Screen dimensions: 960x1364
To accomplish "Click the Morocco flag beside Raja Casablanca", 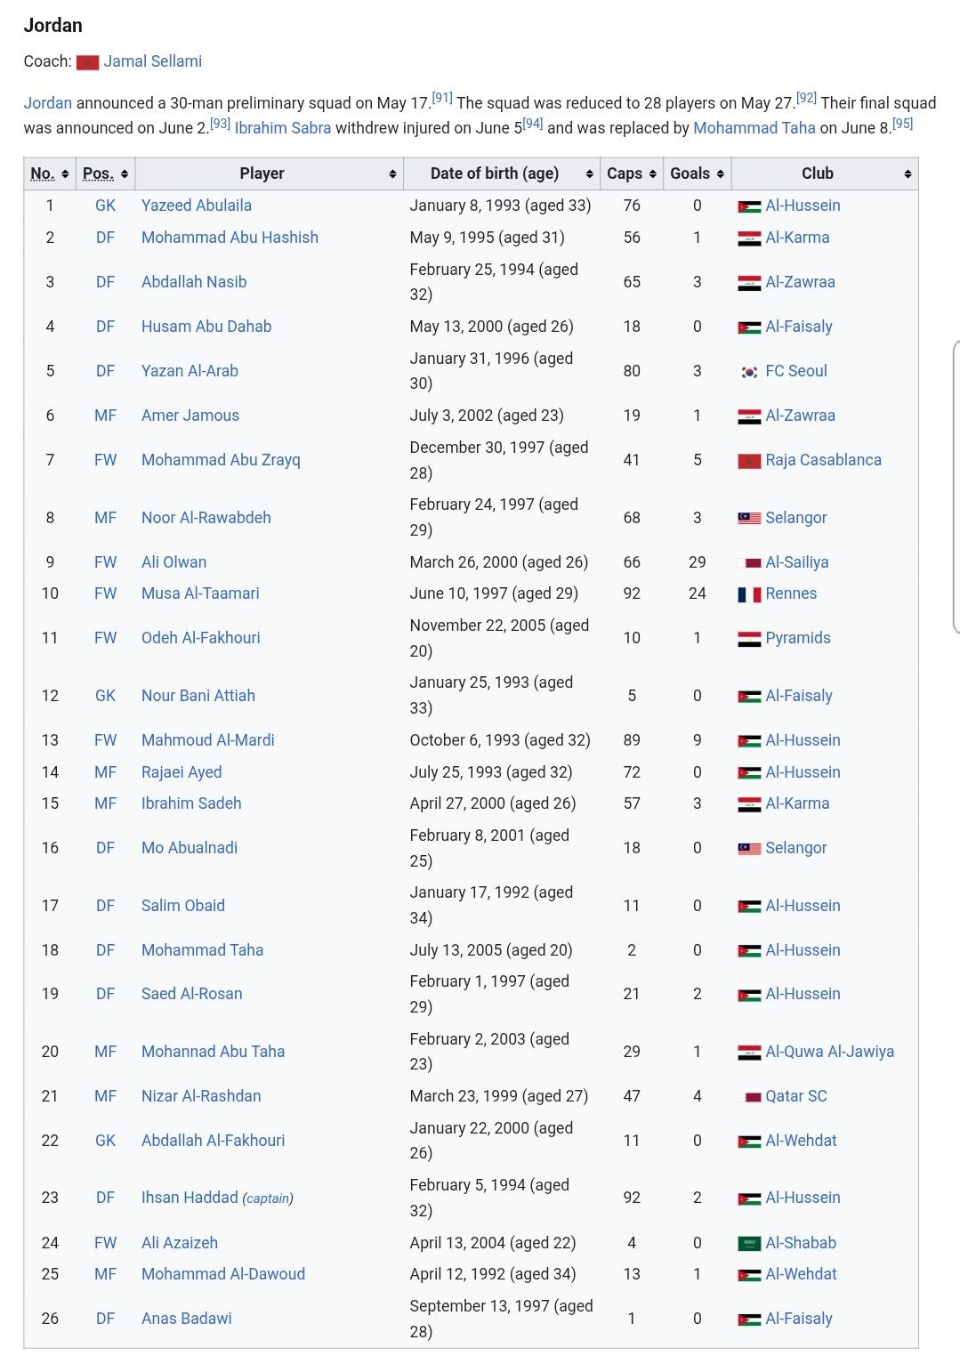I will point(749,461).
